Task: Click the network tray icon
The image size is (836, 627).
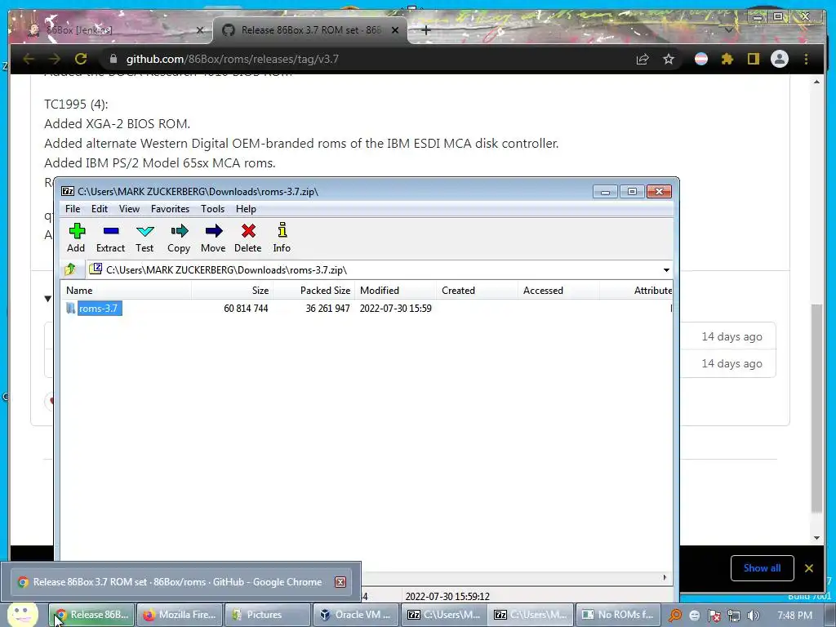Action: point(734,616)
